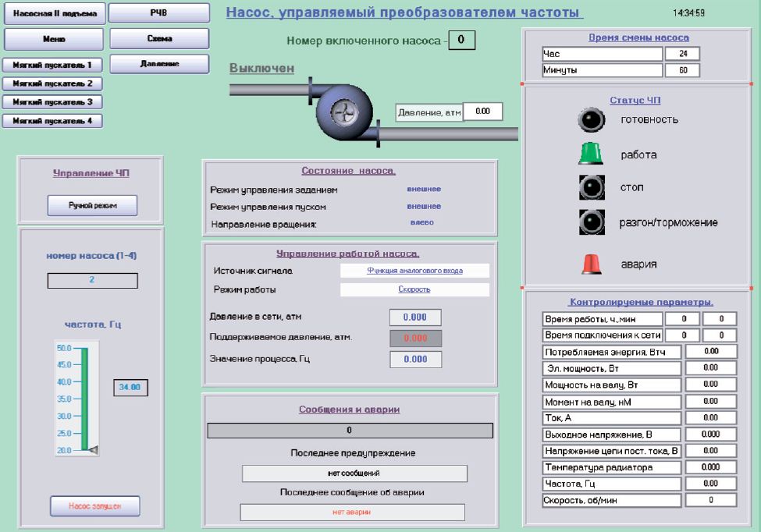Toggle the Ручной режим mode button
This screenshot has width=761, height=532.
click(x=92, y=205)
